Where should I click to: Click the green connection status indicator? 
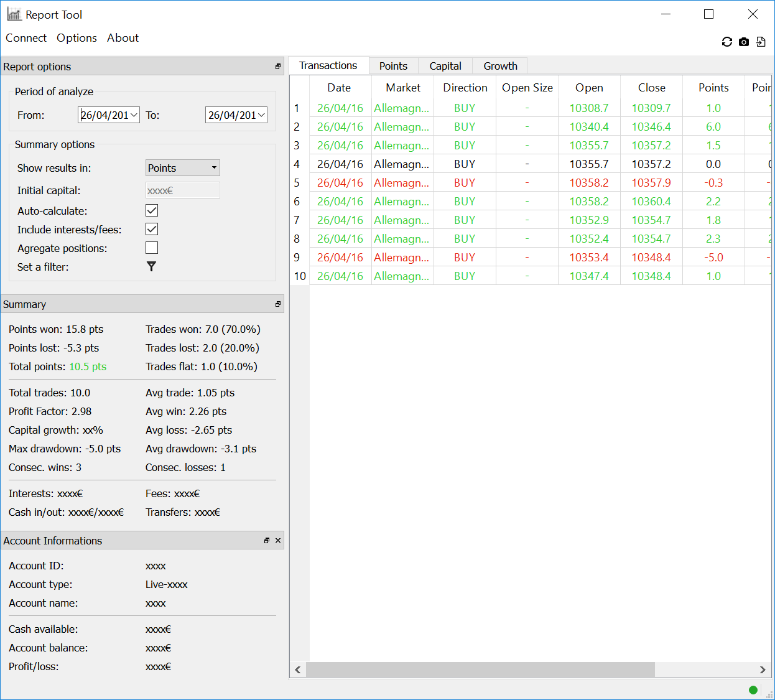[x=753, y=689]
